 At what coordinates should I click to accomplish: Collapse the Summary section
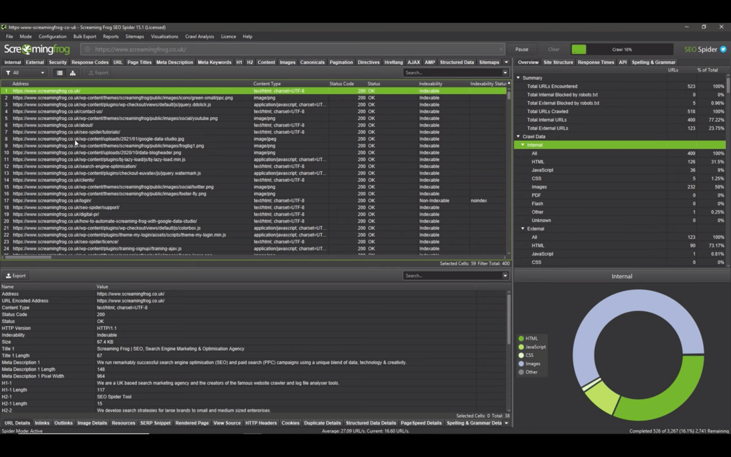coord(518,78)
